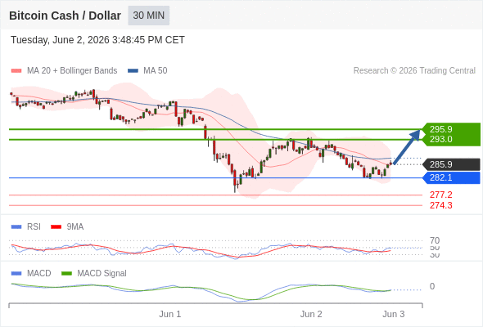Click the MACD legend label
483x327 pixels.
click(x=39, y=274)
